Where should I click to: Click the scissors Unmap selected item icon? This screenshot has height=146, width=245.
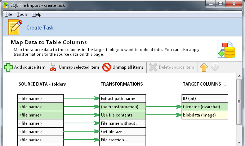[53, 67]
